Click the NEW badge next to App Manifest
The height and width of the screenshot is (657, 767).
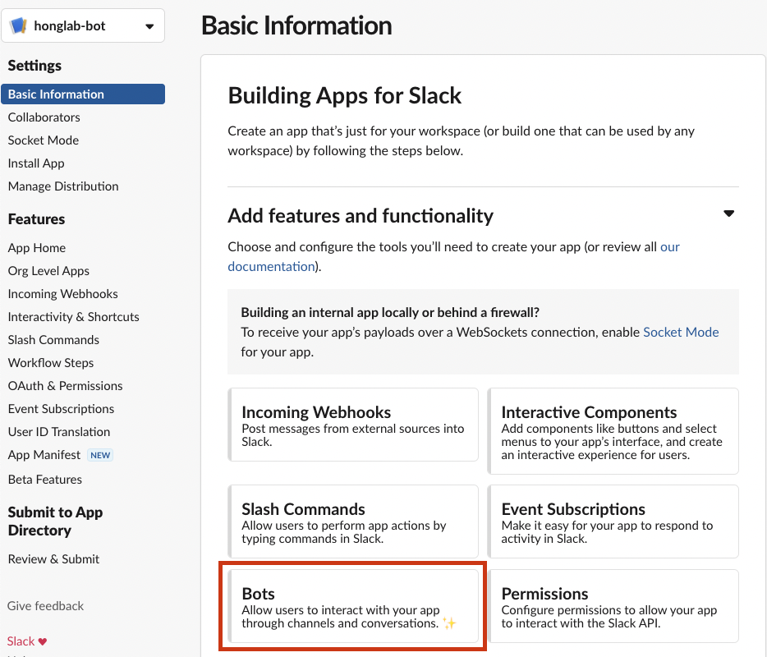[100, 455]
